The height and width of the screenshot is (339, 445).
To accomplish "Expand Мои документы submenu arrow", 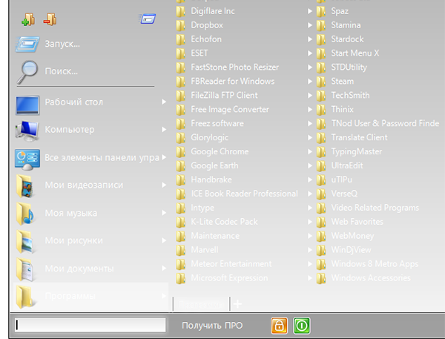I will click(164, 269).
